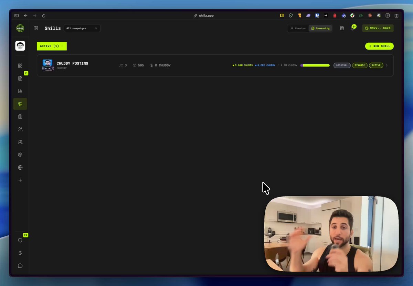This screenshot has height=286, width=413.
Task: Expand the CHUDDY POSTING row chevron
Action: click(x=386, y=65)
